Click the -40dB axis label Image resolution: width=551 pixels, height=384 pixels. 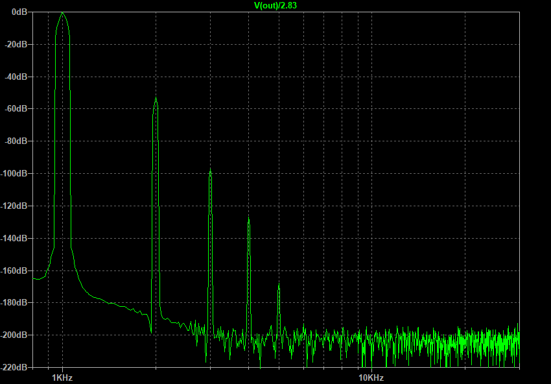16,77
